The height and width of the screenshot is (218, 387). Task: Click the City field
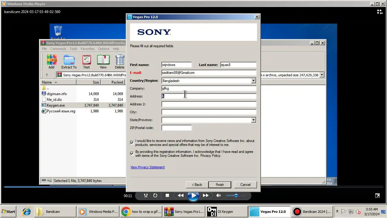[209, 112]
